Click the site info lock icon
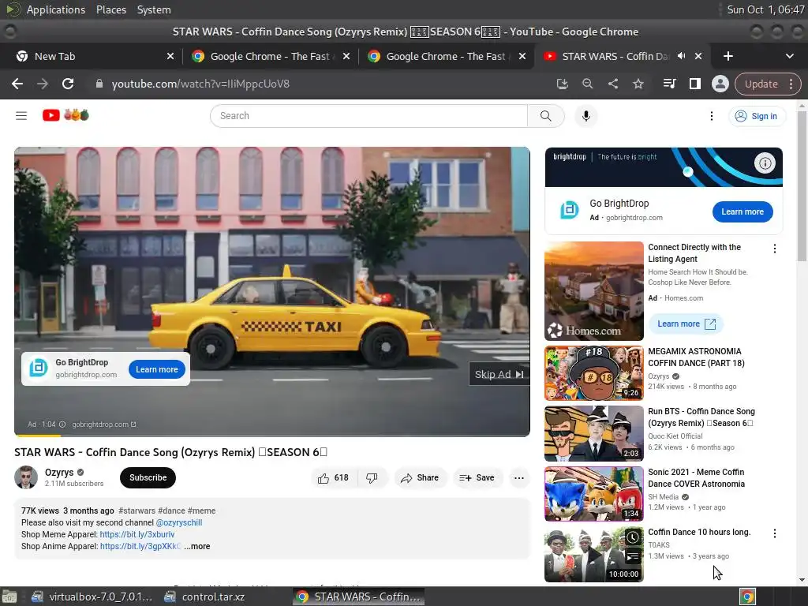Image resolution: width=808 pixels, height=606 pixels. (99, 84)
